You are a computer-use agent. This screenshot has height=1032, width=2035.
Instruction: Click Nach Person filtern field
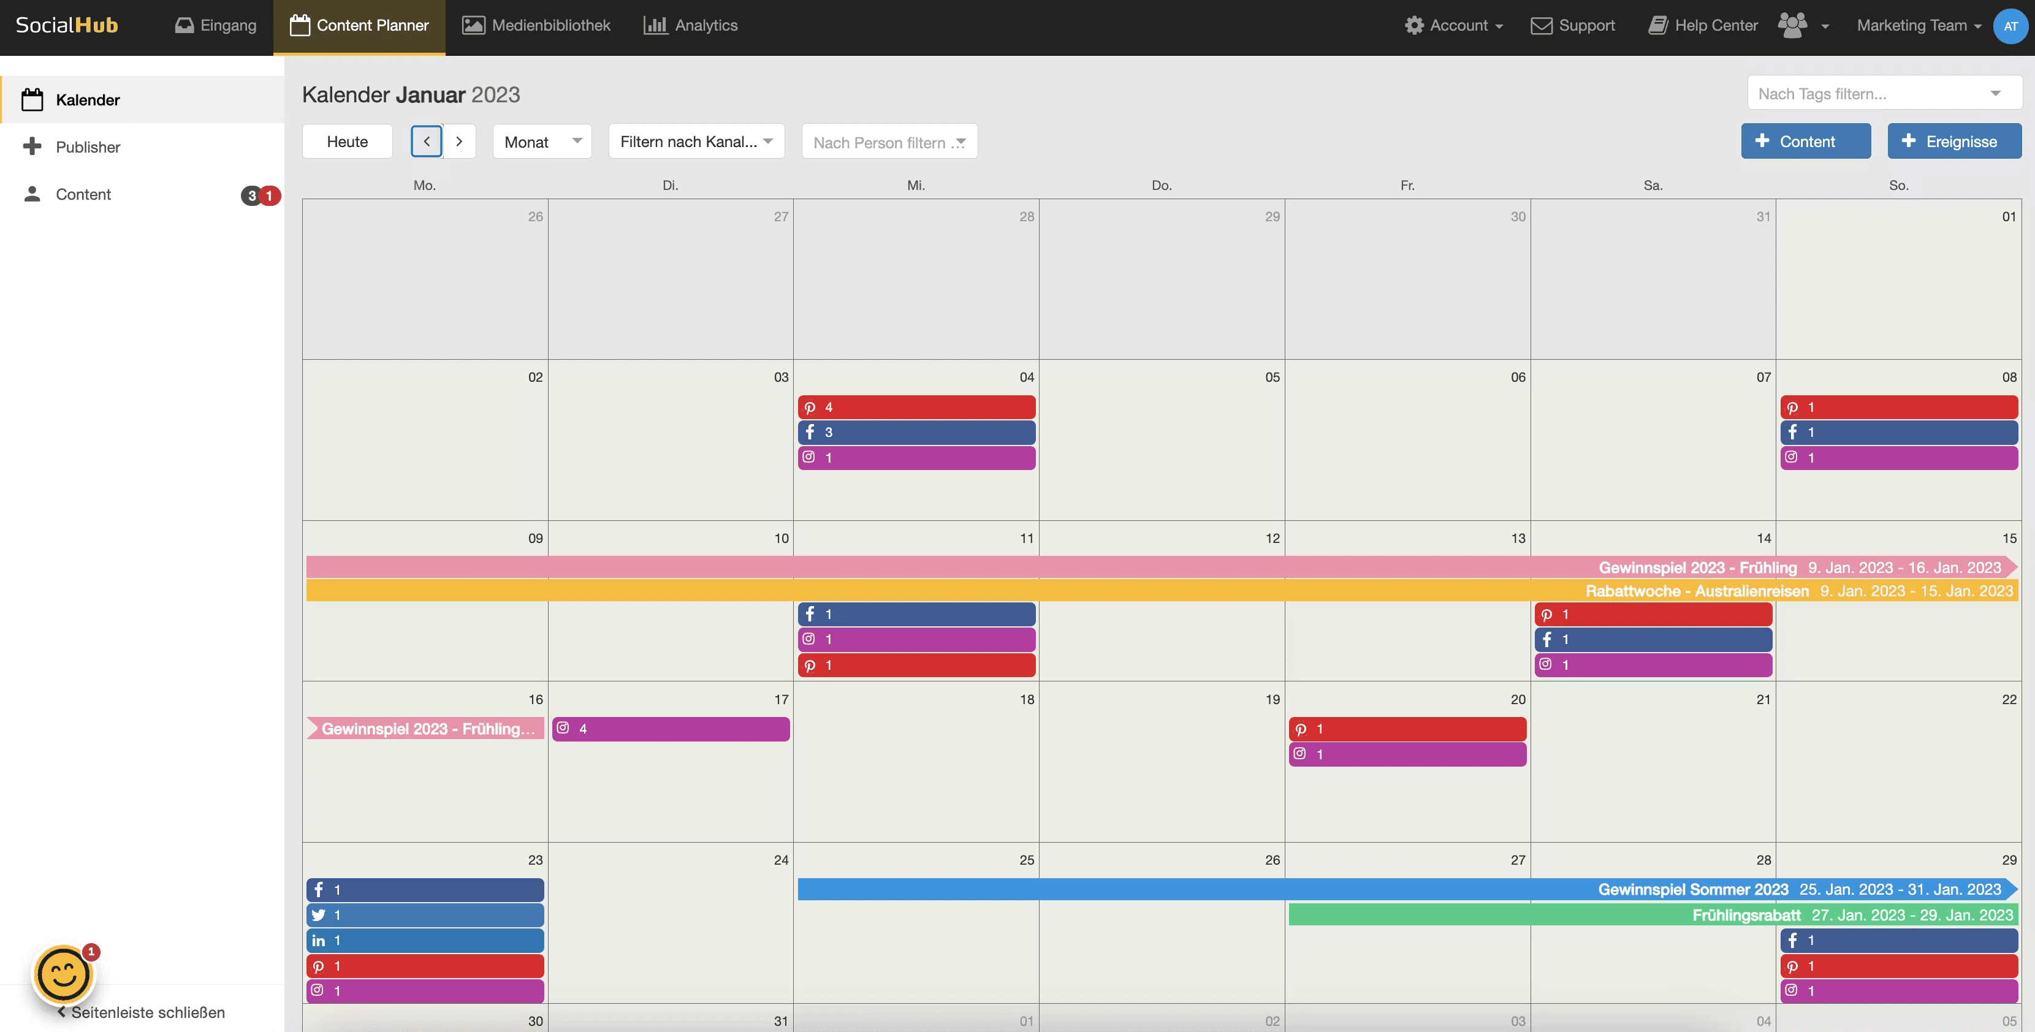tap(889, 142)
